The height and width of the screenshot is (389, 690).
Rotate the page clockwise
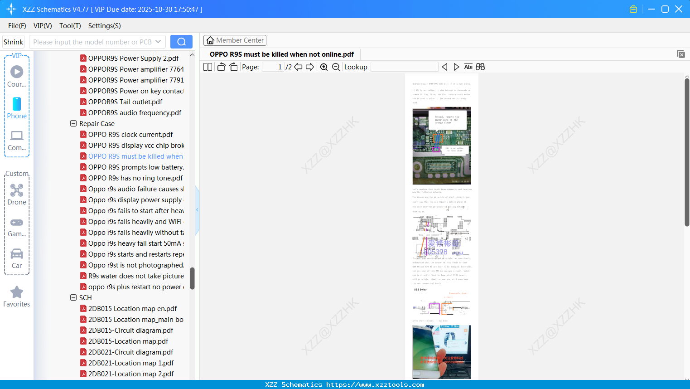point(234,67)
